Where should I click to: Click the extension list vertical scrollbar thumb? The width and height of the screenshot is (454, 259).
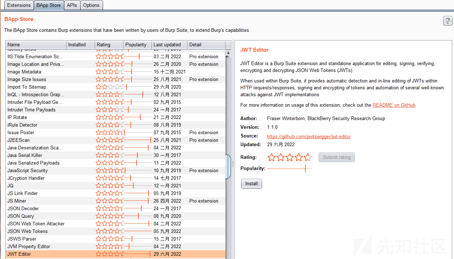[228, 166]
